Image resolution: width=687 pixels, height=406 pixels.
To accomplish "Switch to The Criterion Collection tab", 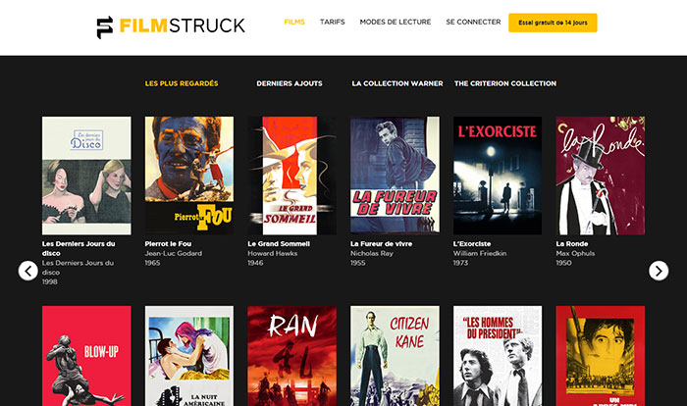I will pos(505,83).
